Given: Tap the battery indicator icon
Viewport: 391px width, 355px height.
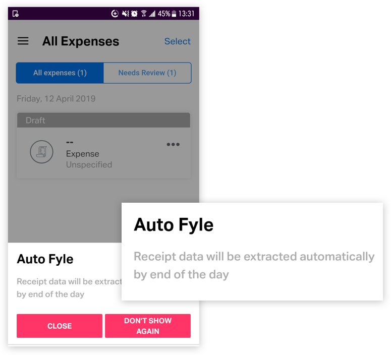Looking at the screenshot, I should point(174,14).
